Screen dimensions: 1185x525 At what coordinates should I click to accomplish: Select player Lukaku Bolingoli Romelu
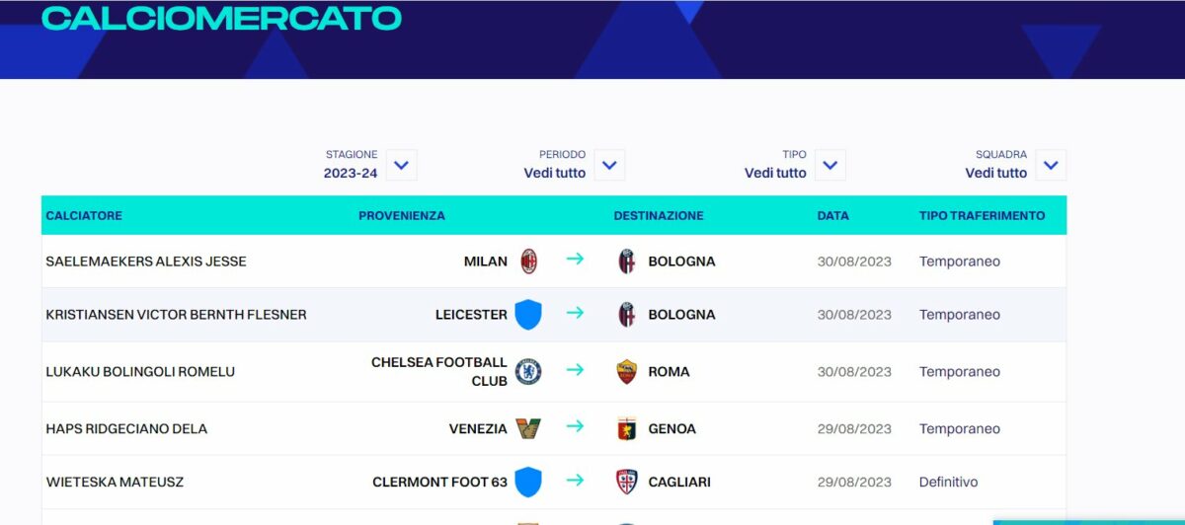click(140, 372)
